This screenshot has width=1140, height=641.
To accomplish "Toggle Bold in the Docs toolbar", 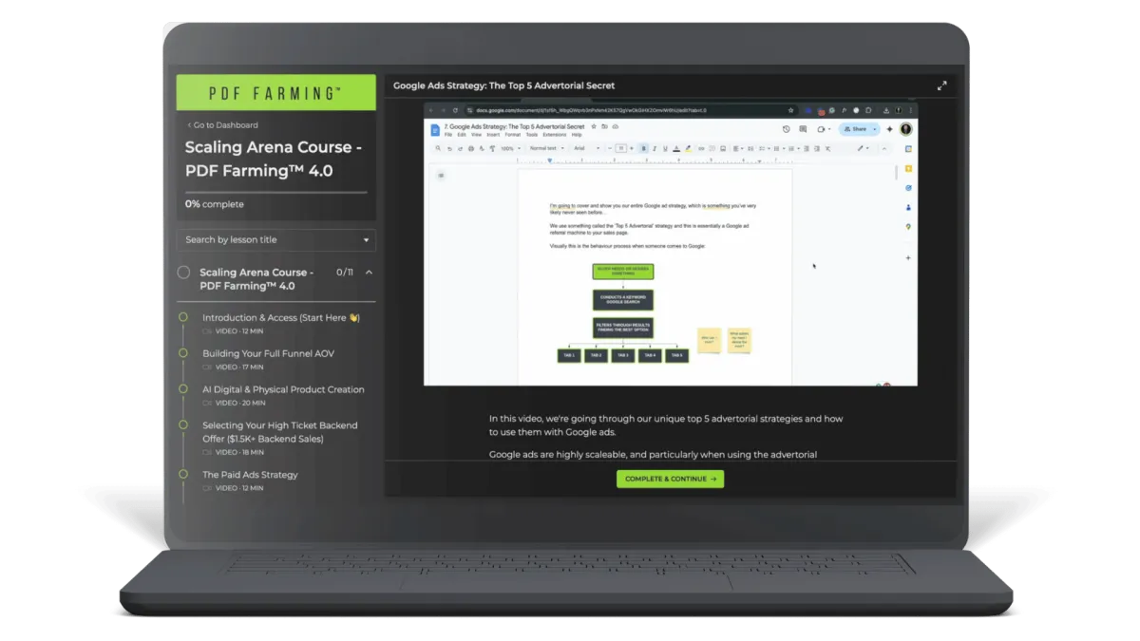I will tap(644, 148).
